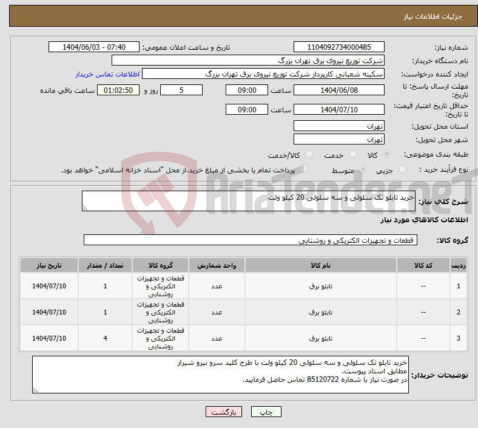Click the request creator field سکینه شعبانی
Viewport: 478px width, 428px height.
tap(263, 74)
